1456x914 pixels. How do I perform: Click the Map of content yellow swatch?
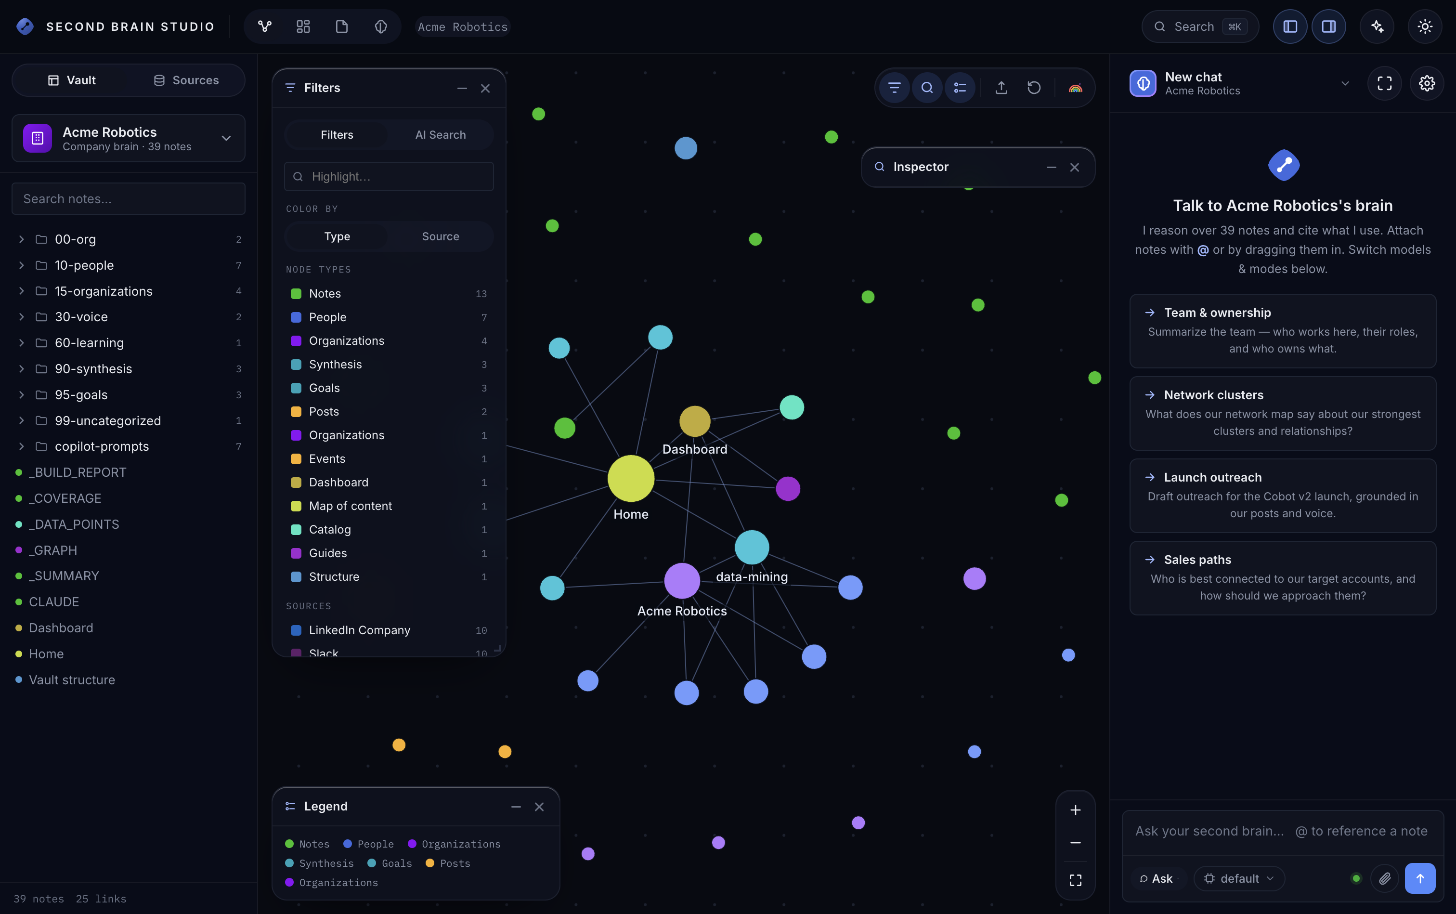tap(296, 506)
